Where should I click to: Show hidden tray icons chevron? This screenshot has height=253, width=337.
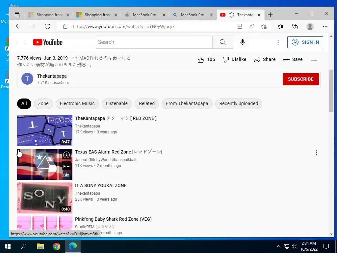[278, 246]
